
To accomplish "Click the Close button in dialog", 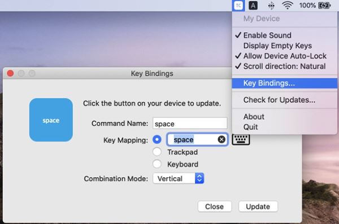I will click(215, 207).
